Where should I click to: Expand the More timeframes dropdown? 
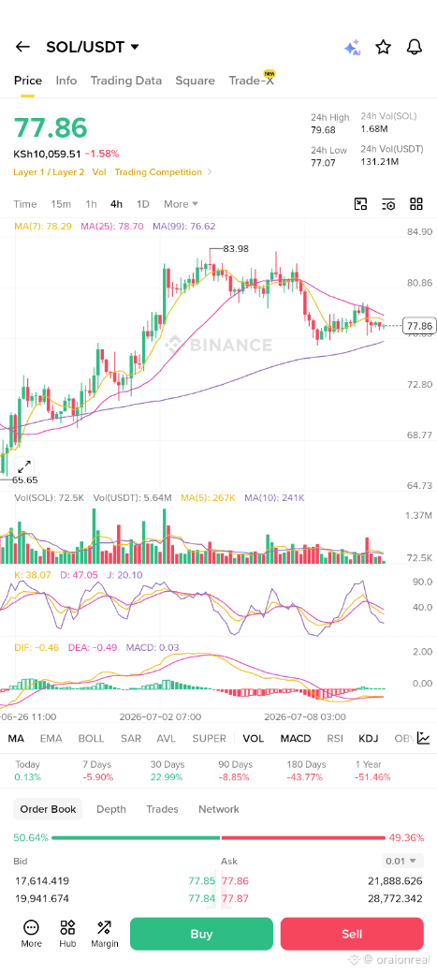pos(181,204)
